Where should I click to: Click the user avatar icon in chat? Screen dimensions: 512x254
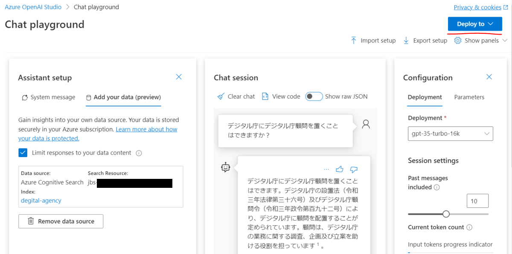tap(366, 124)
